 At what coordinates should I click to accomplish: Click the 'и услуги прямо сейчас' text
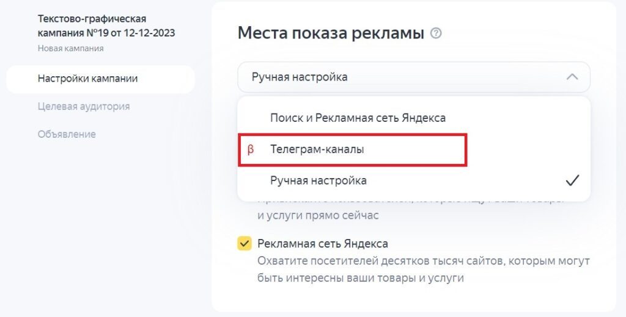tap(318, 215)
